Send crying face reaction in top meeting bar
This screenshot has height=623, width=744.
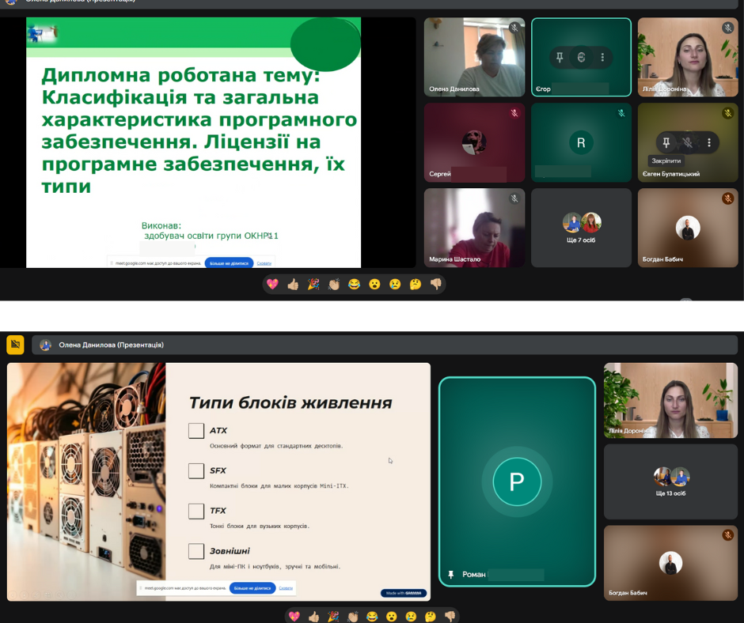(x=395, y=284)
